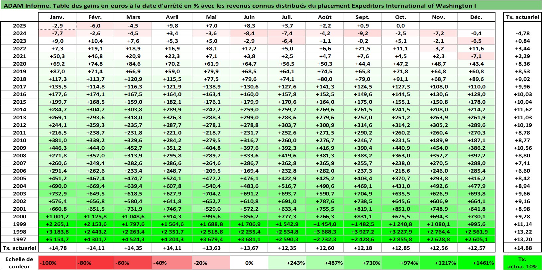This screenshot has width=542, height=270.
Task: Click the 'Tx. actuariel' header at top right
Action: [523, 17]
